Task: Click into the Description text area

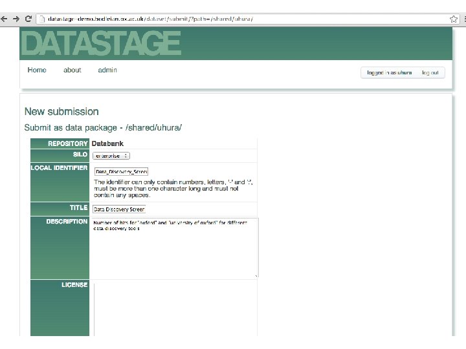Action: click(x=174, y=248)
